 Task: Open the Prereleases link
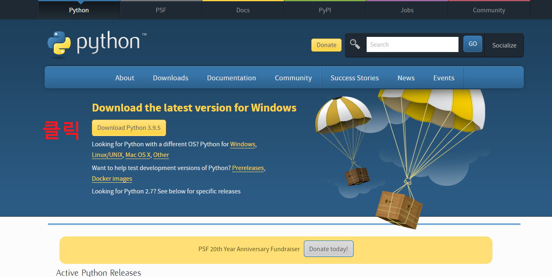point(248,168)
